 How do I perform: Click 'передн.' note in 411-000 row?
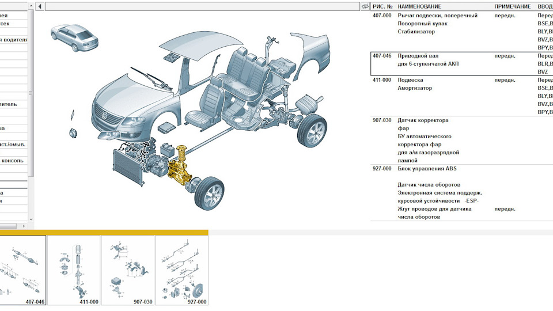point(505,80)
